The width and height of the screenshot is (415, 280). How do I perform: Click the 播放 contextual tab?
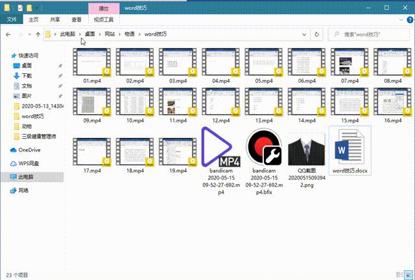coord(104,8)
